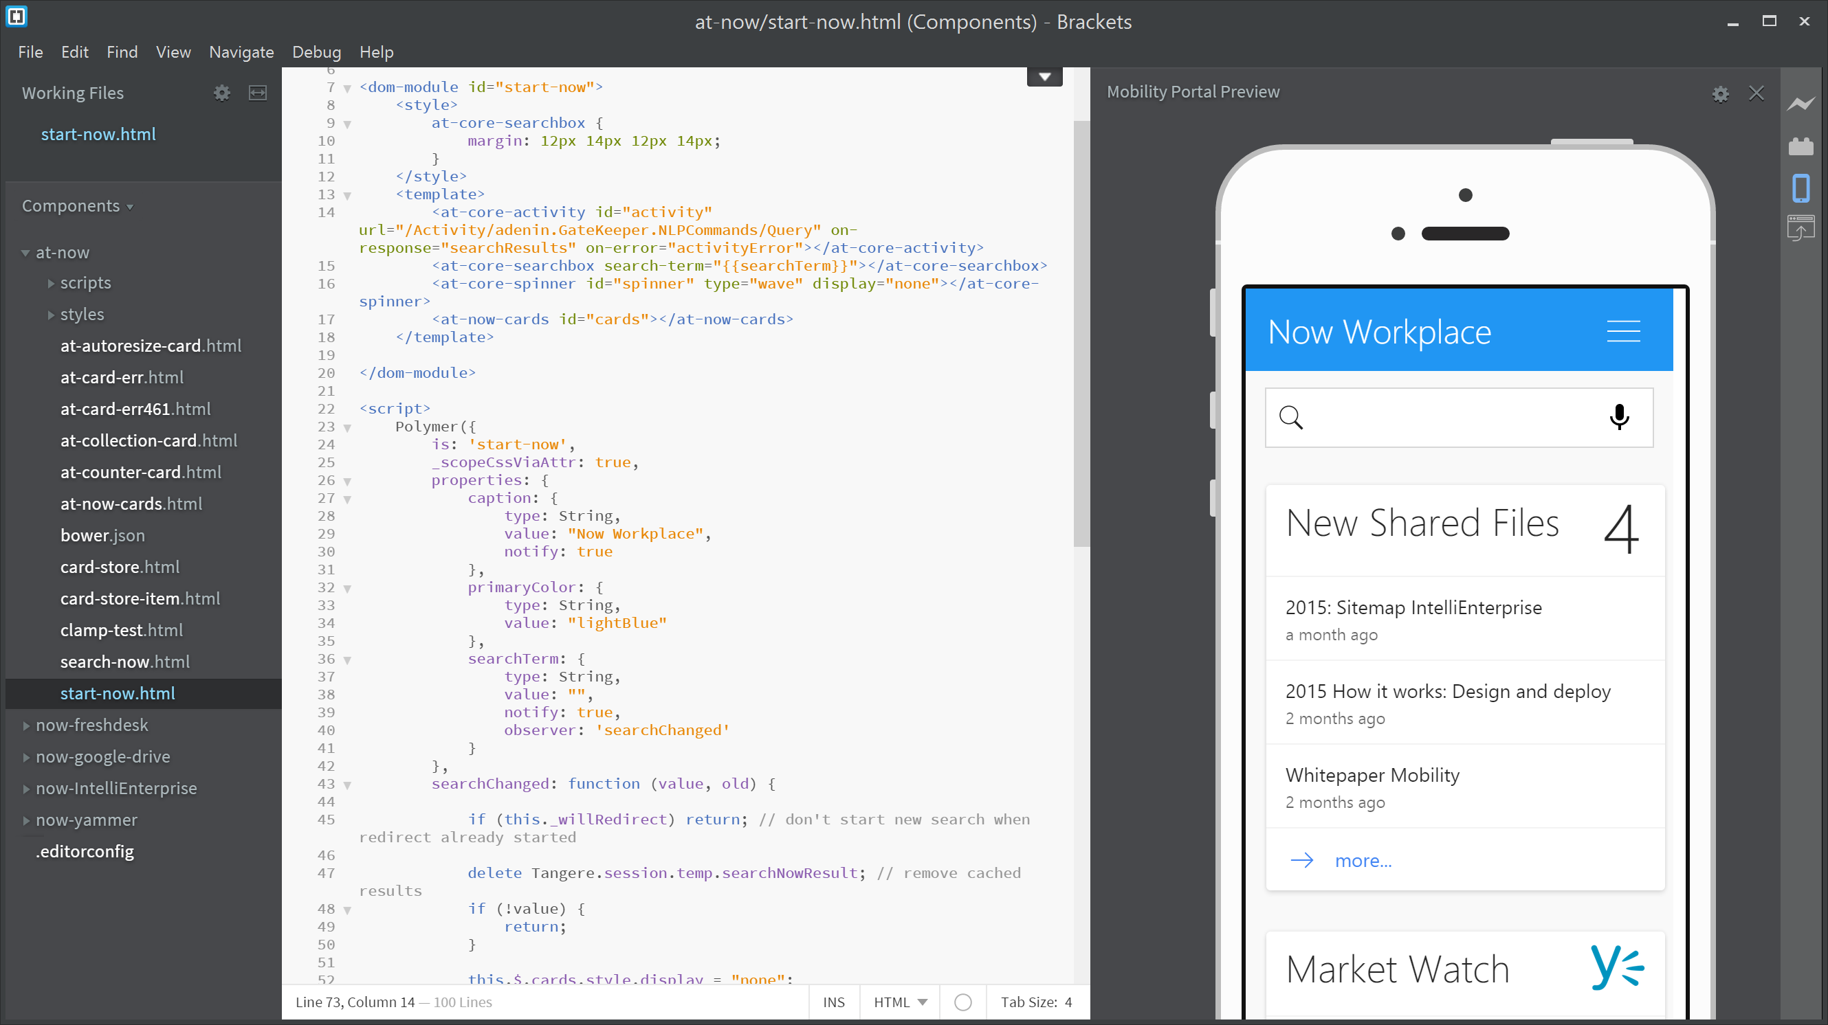This screenshot has height=1025, width=1828.
Task: Close the Mobility Portal Preview panel
Action: click(1757, 93)
